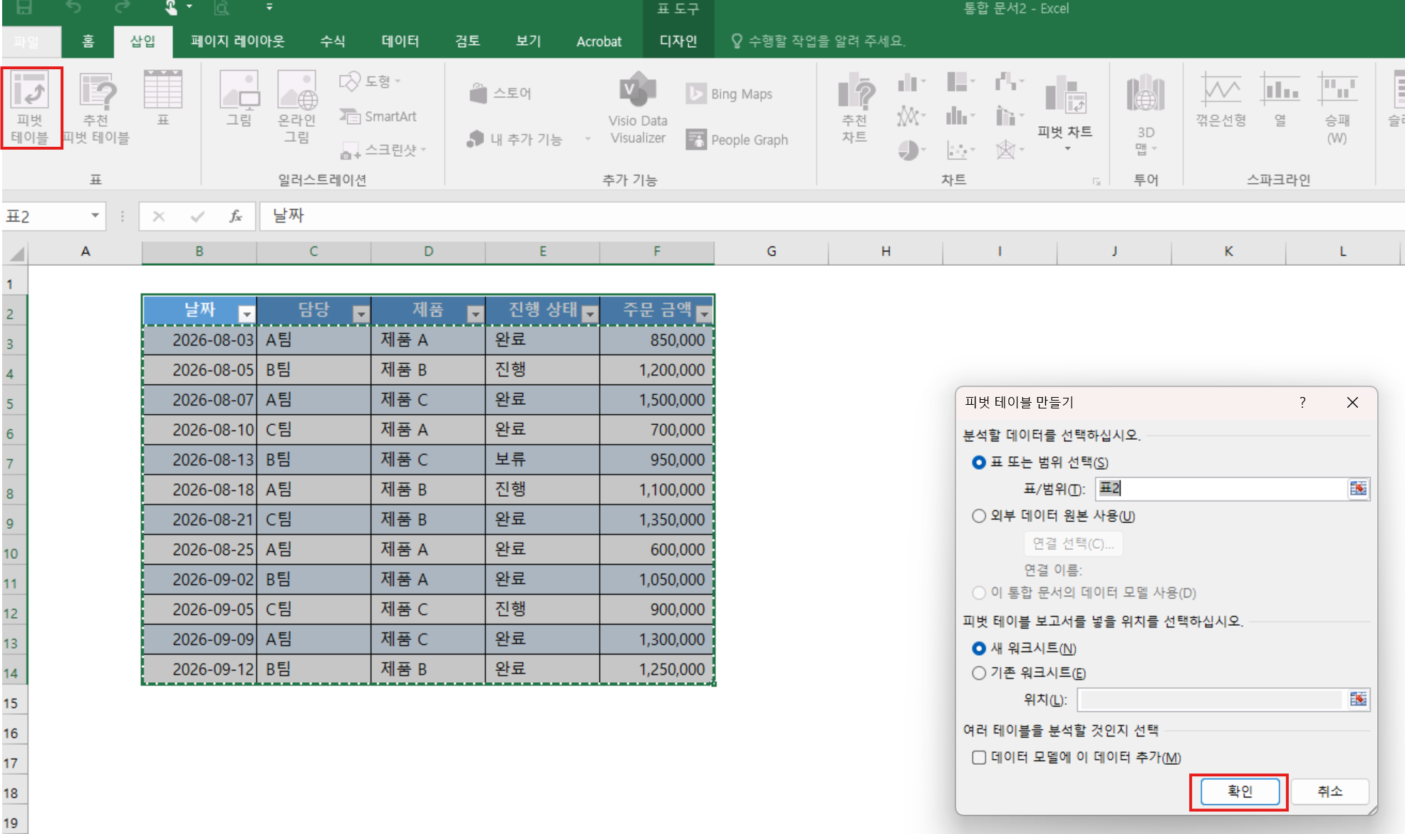Switch to 페이지 레이아웃 tab
Image resolution: width=1405 pixels, height=834 pixels.
pos(237,41)
